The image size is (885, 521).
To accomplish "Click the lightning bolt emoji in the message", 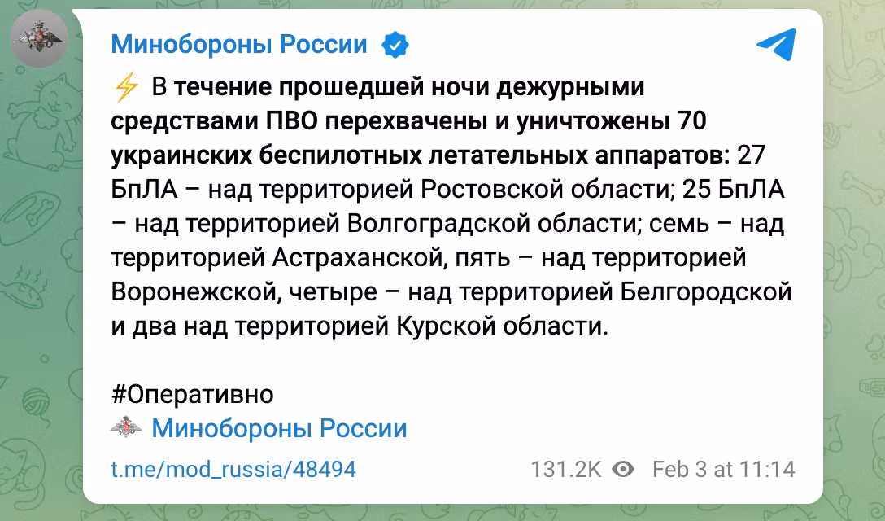I will coord(126,87).
